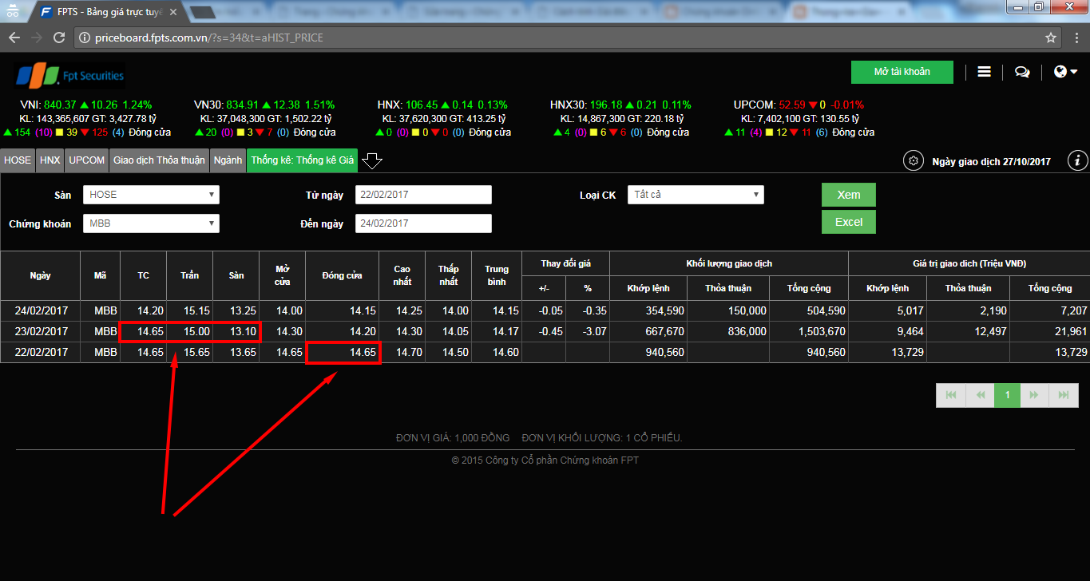Click the Đến ngày date field
Image resolution: width=1090 pixels, height=581 pixels.
[423, 223]
